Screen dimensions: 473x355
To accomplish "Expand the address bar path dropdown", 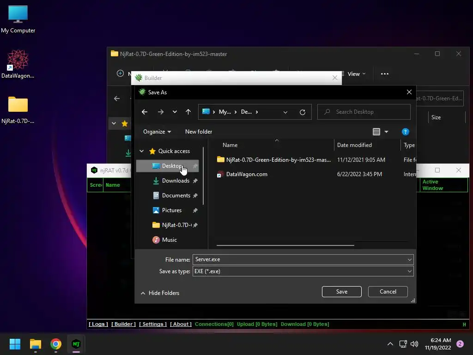I will point(285,112).
